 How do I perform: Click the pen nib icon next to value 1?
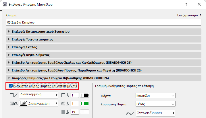pyautogui.click(x=68, y=95)
